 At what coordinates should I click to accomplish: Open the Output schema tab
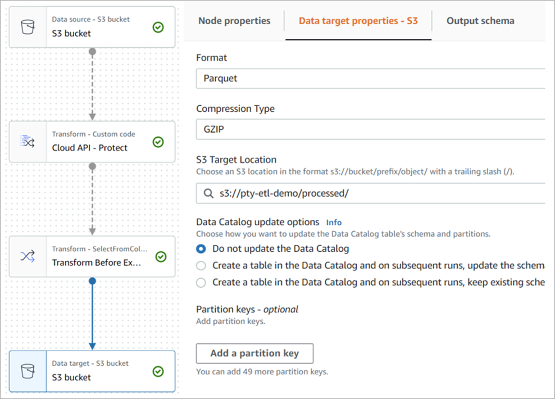[x=480, y=21]
